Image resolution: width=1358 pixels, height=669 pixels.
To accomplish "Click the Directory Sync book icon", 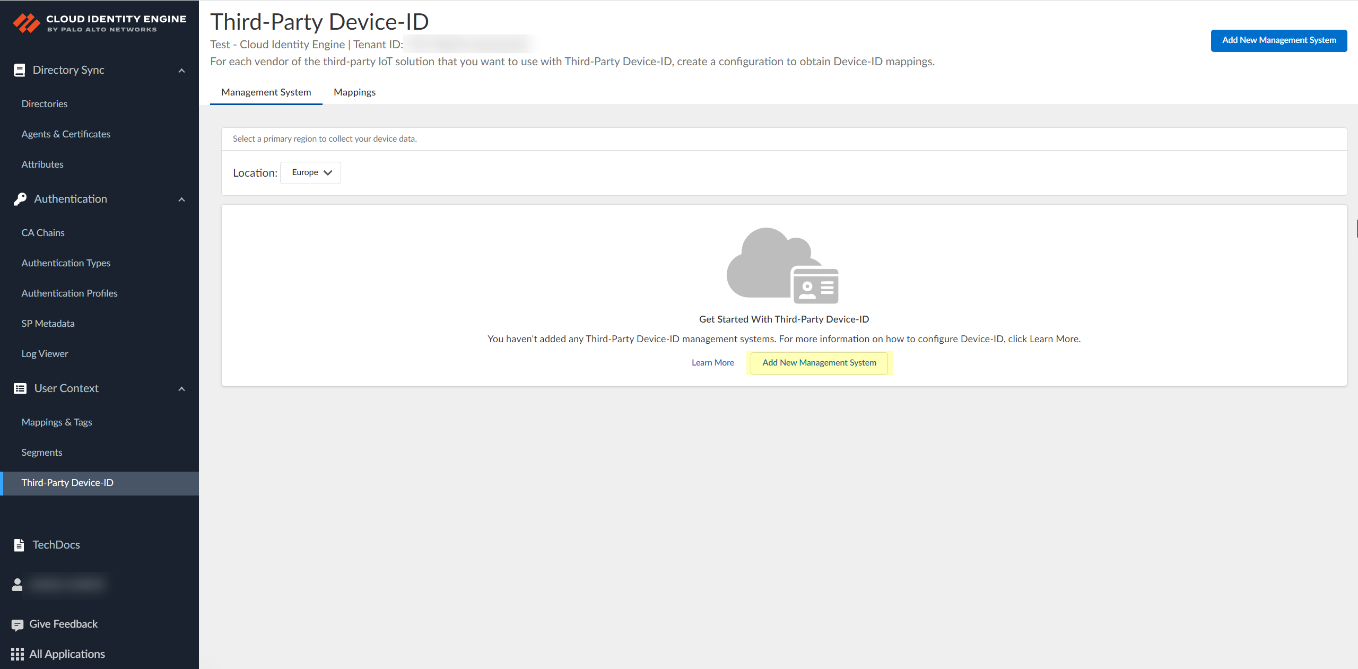I will tap(19, 70).
